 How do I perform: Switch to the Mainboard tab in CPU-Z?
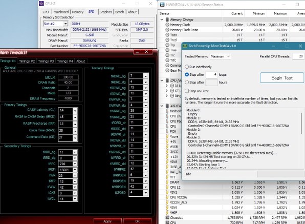point(61,12)
